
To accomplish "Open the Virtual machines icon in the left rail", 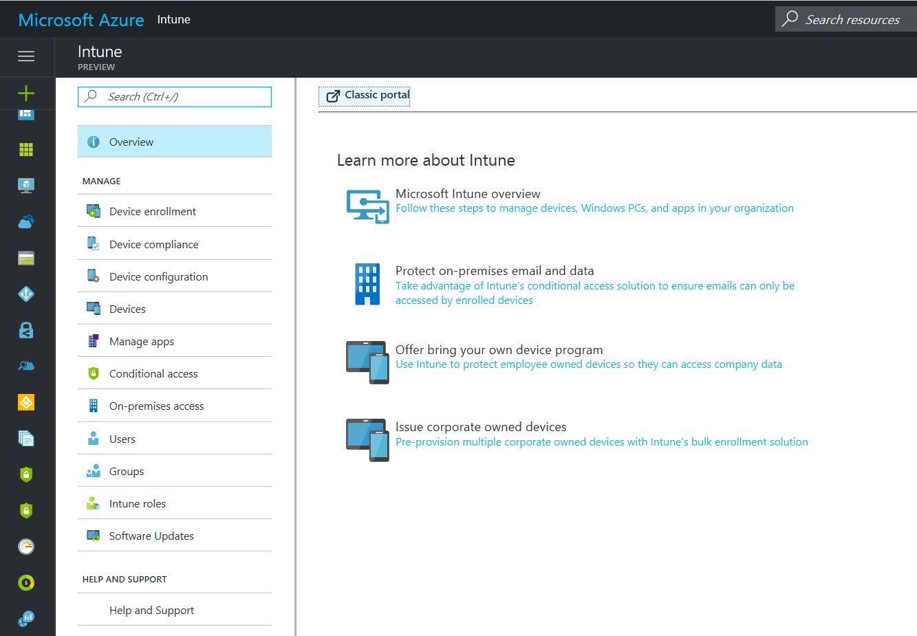I will (x=27, y=184).
